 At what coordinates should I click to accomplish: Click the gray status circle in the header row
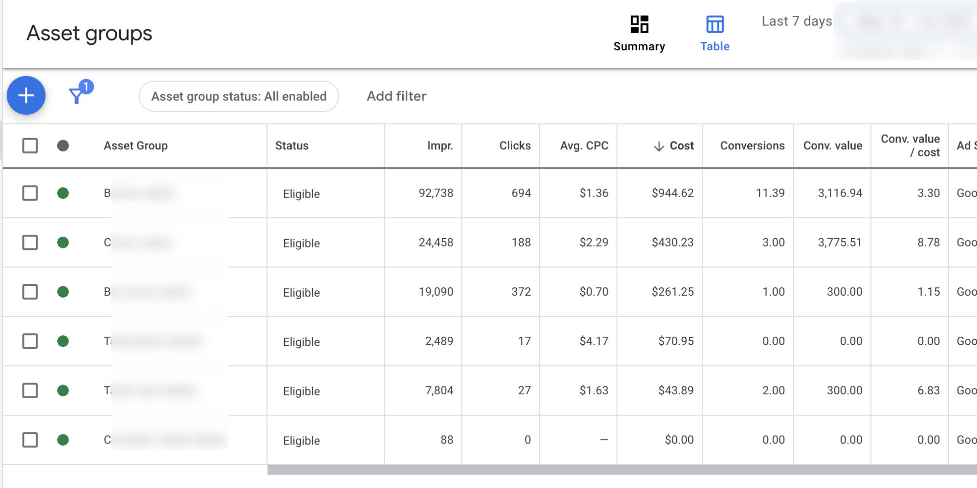[x=64, y=145]
